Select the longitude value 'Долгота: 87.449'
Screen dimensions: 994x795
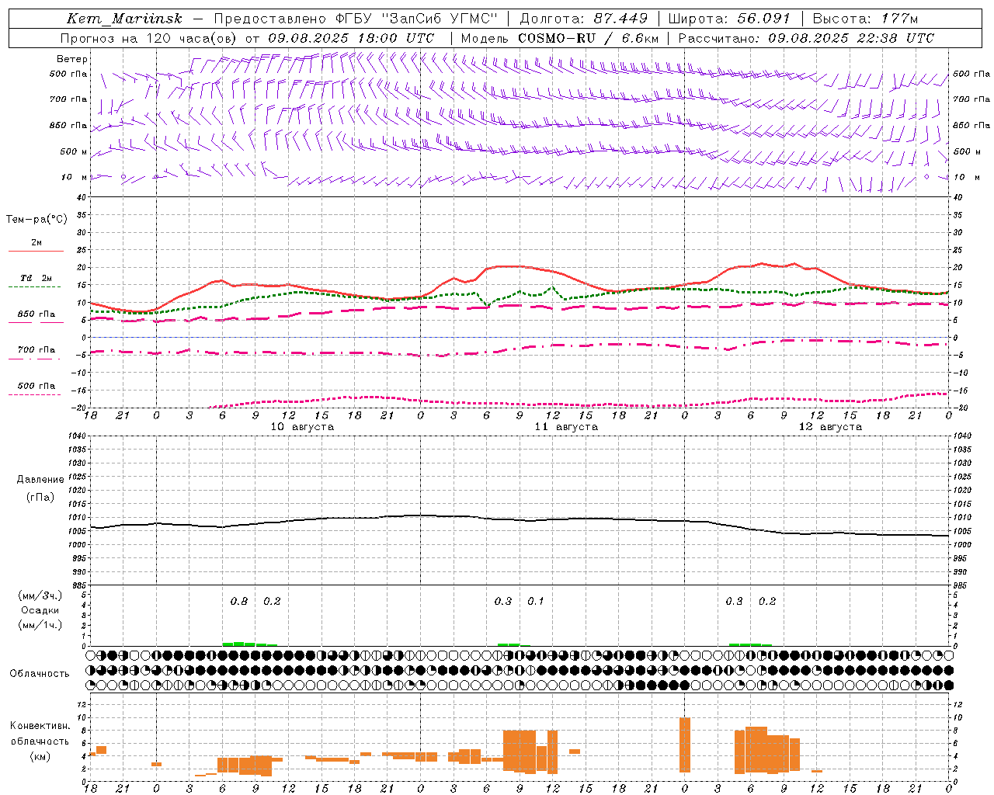pyautogui.click(x=583, y=19)
